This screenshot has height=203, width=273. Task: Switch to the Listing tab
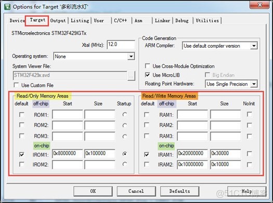click(80, 21)
